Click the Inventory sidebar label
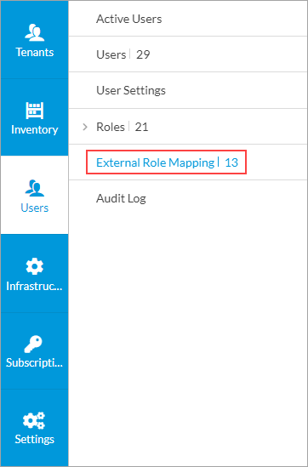 coord(35,129)
